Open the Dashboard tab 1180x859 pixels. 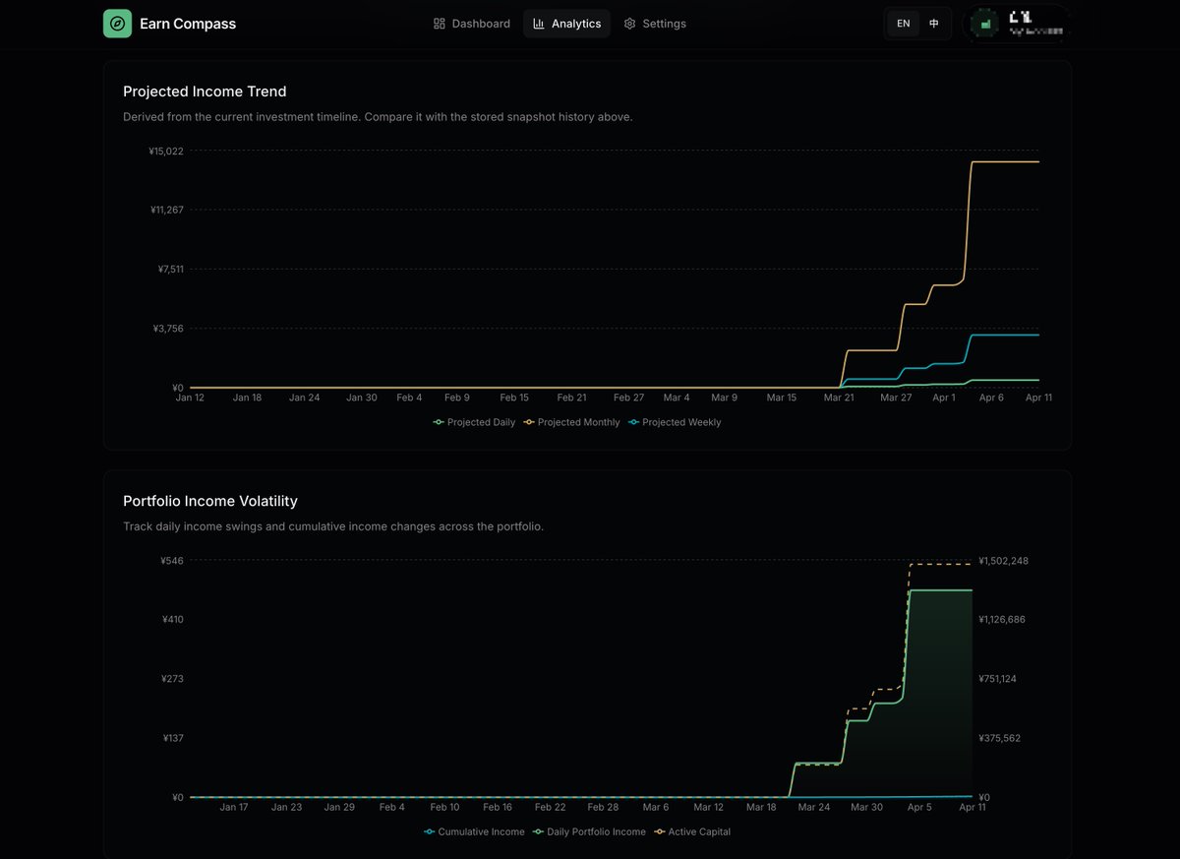click(x=472, y=24)
